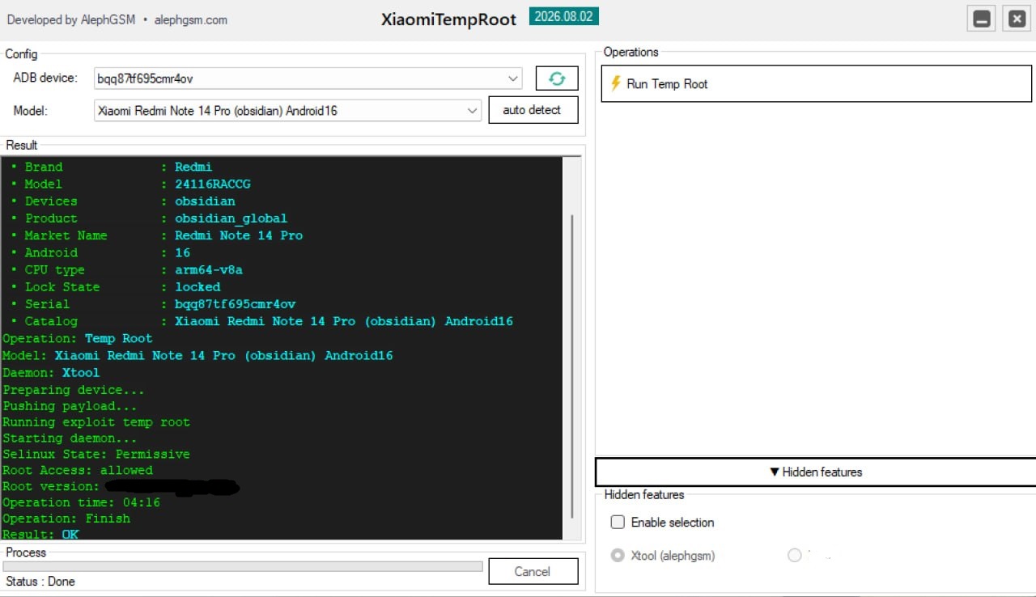The image size is (1036, 597).
Task: Click the Operation: Temp Root log line
Action: (x=78, y=338)
